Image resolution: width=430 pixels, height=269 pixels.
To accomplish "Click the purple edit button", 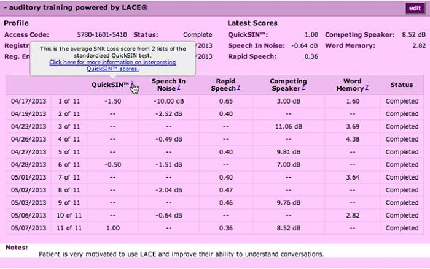I will pyautogui.click(x=415, y=8).
